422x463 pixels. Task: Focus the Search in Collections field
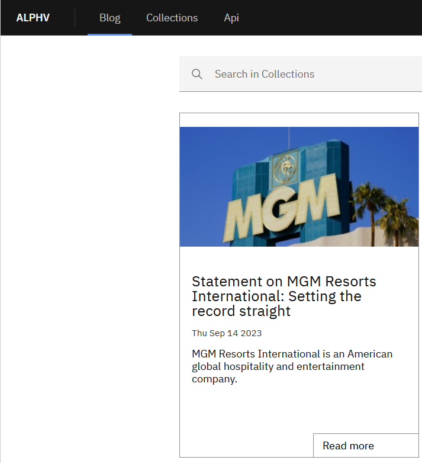(x=301, y=74)
